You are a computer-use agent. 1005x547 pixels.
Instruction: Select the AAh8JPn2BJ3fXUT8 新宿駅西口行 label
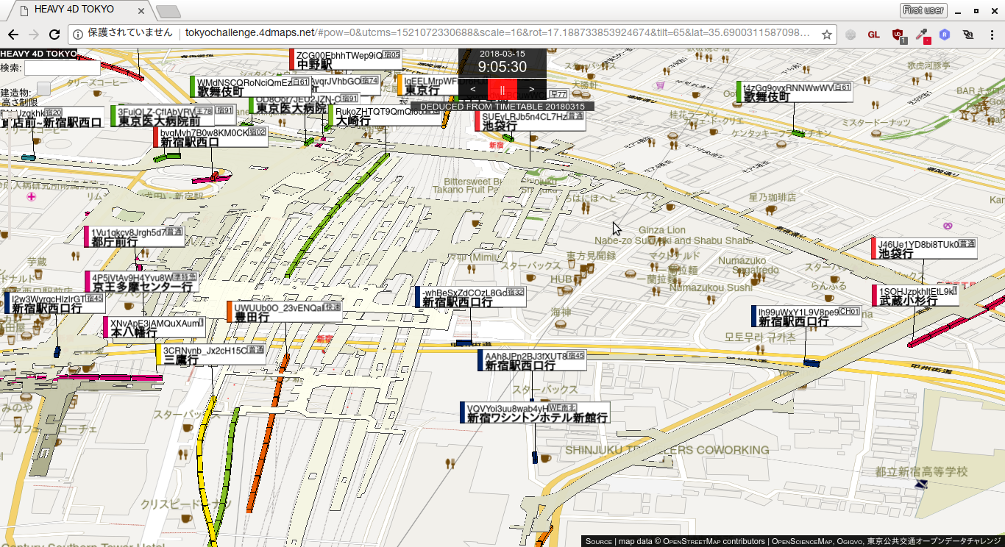[532, 360]
